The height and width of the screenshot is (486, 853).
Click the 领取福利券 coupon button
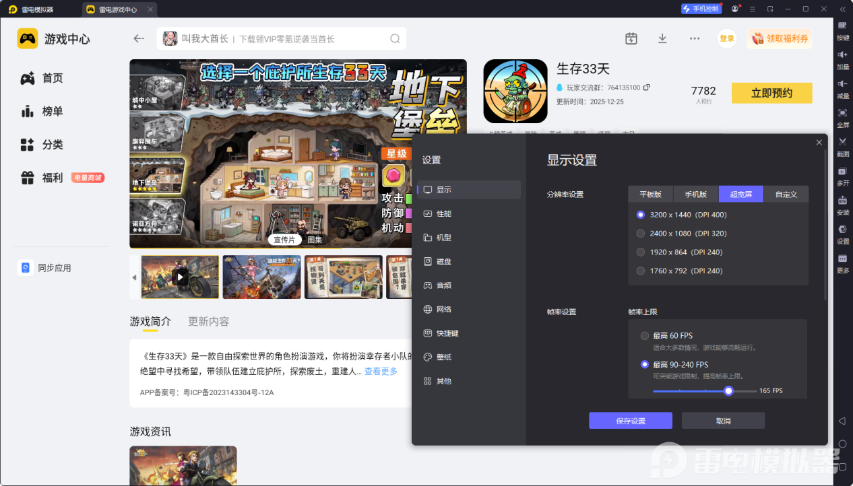[x=780, y=38]
